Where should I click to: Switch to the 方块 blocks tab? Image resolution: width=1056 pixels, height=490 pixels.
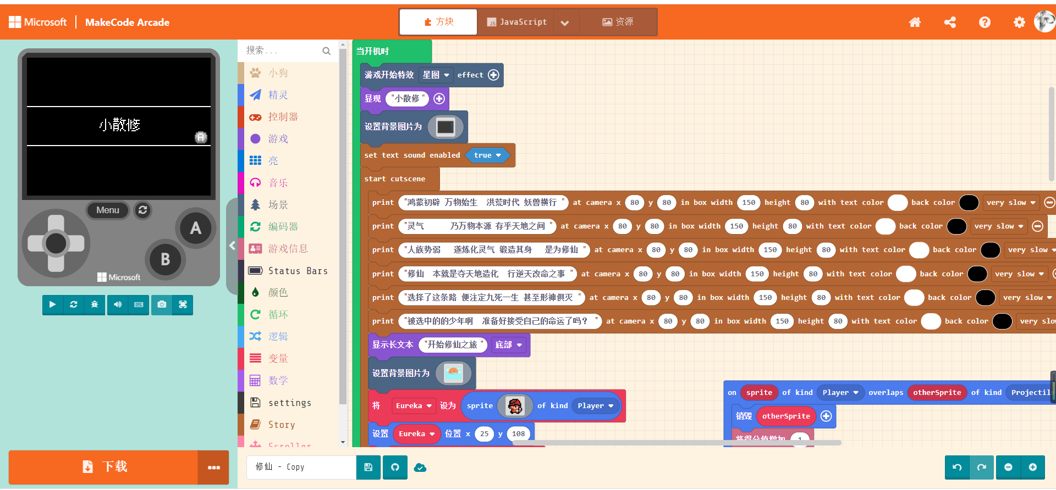point(439,22)
